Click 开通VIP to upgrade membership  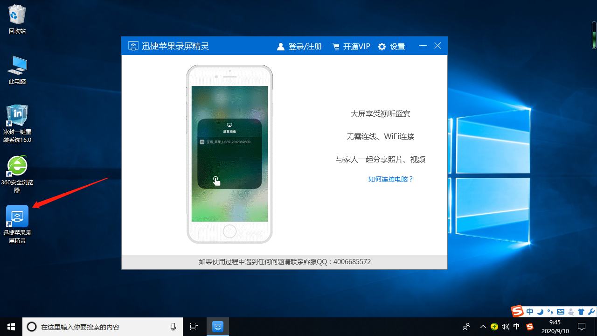[351, 46]
